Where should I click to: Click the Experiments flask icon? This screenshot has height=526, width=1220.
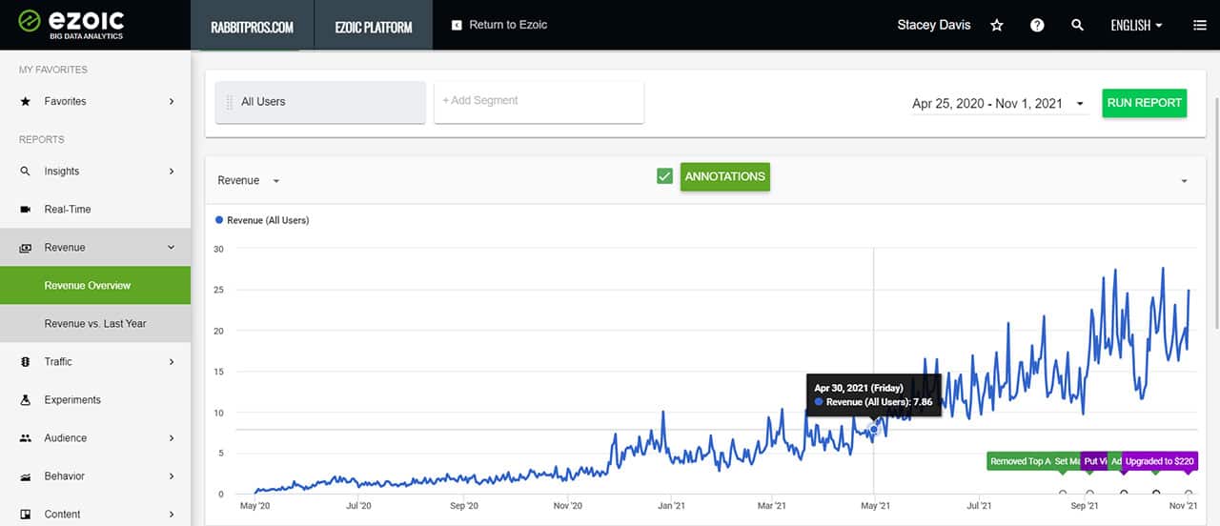(x=25, y=400)
